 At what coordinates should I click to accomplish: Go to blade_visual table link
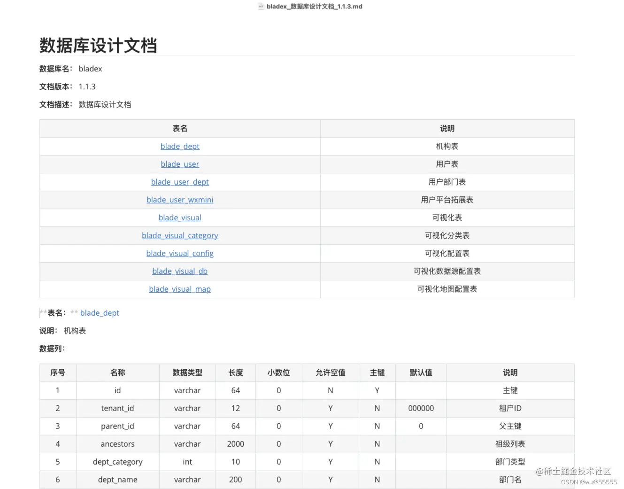coord(180,217)
